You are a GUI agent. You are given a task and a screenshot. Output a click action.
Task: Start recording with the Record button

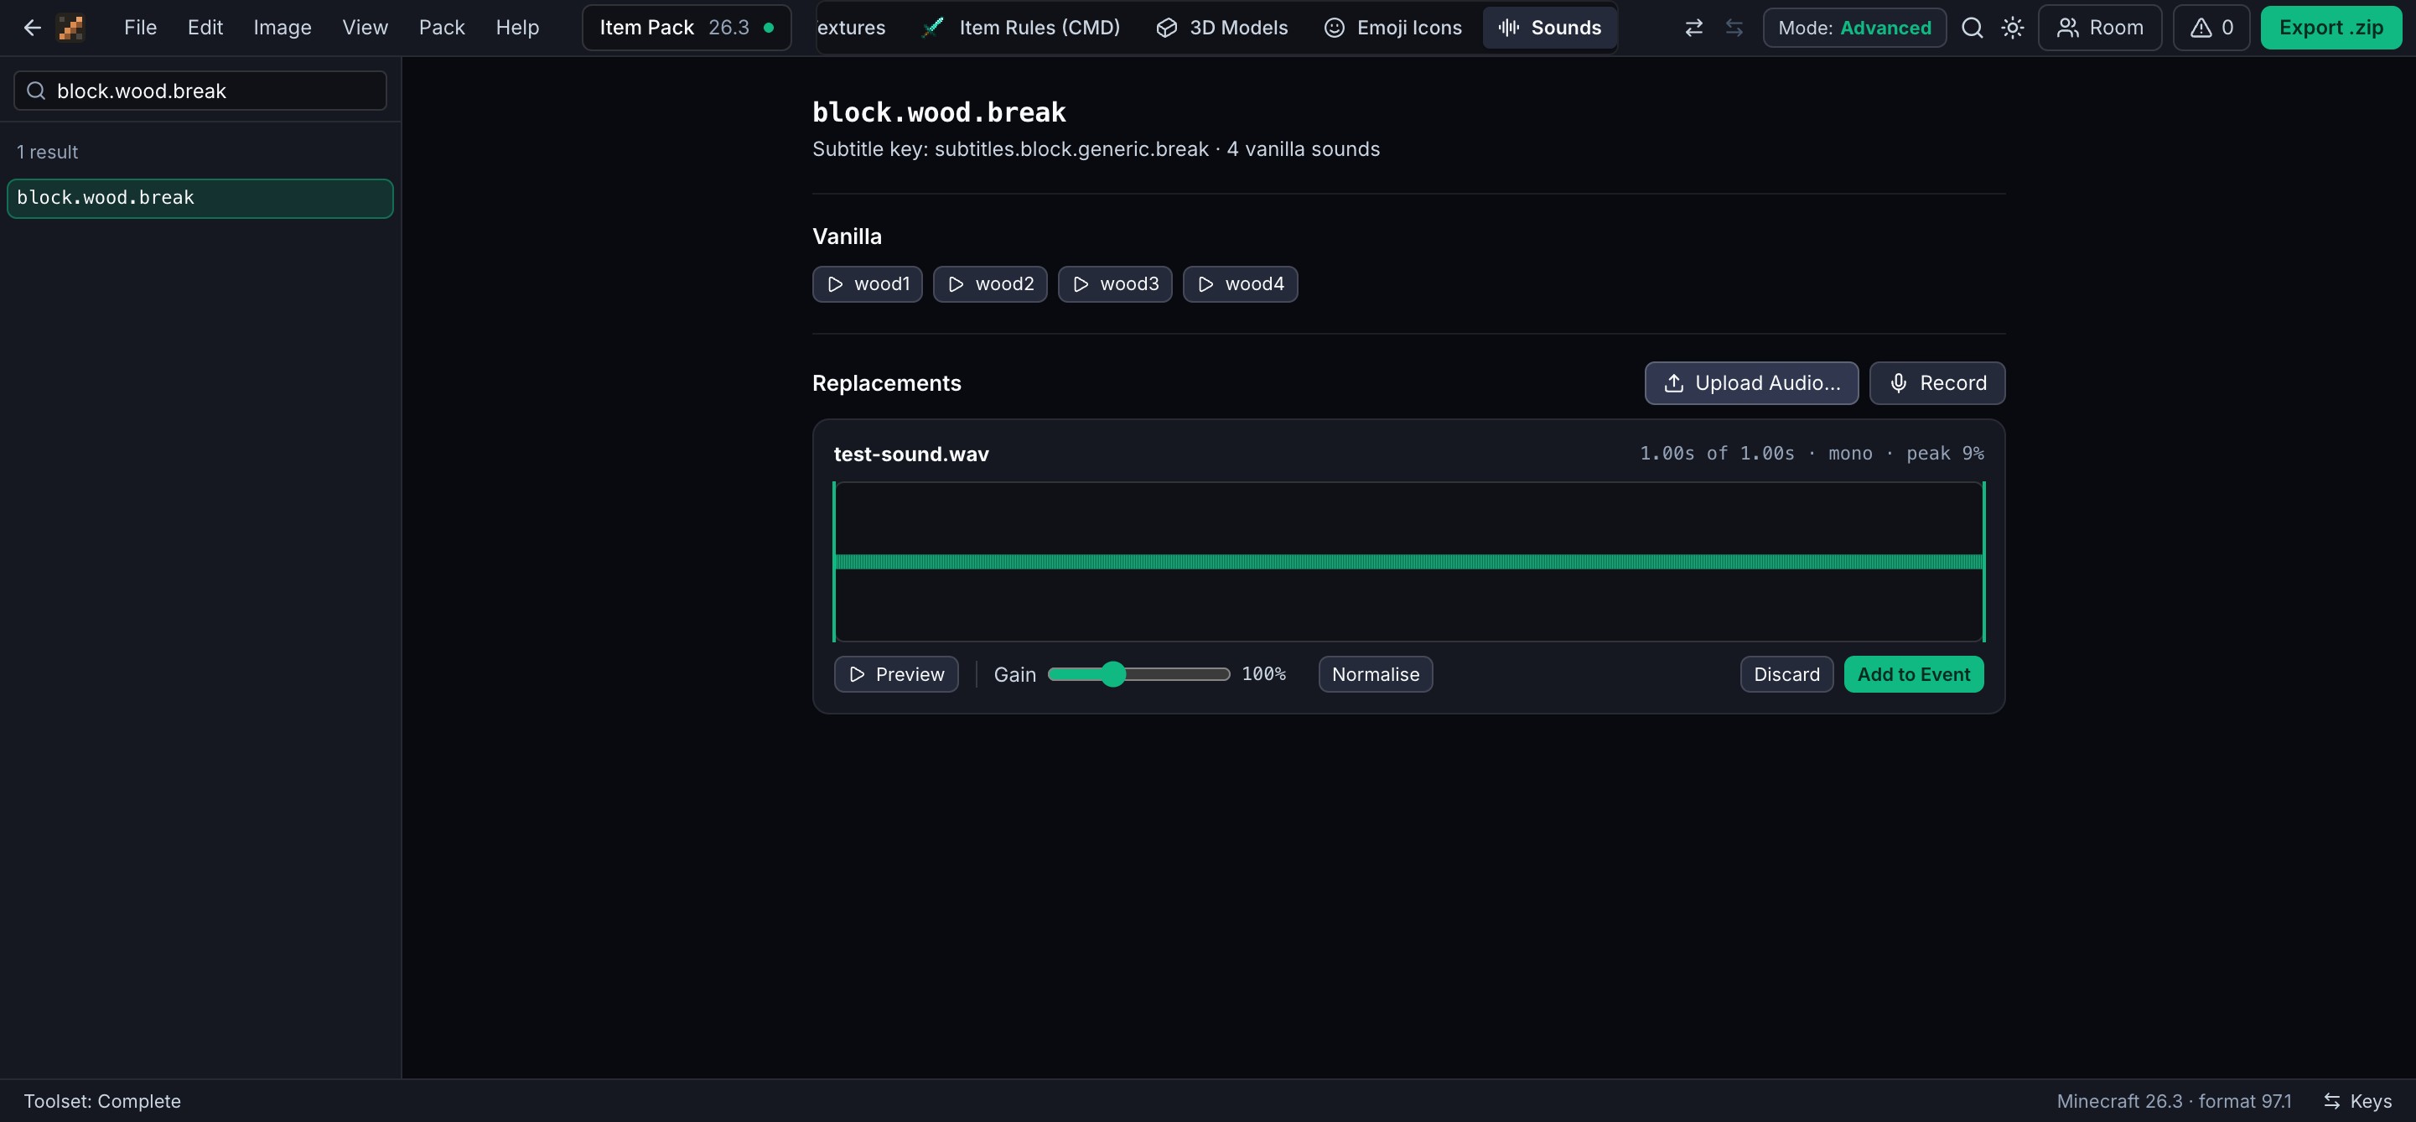(x=1936, y=382)
